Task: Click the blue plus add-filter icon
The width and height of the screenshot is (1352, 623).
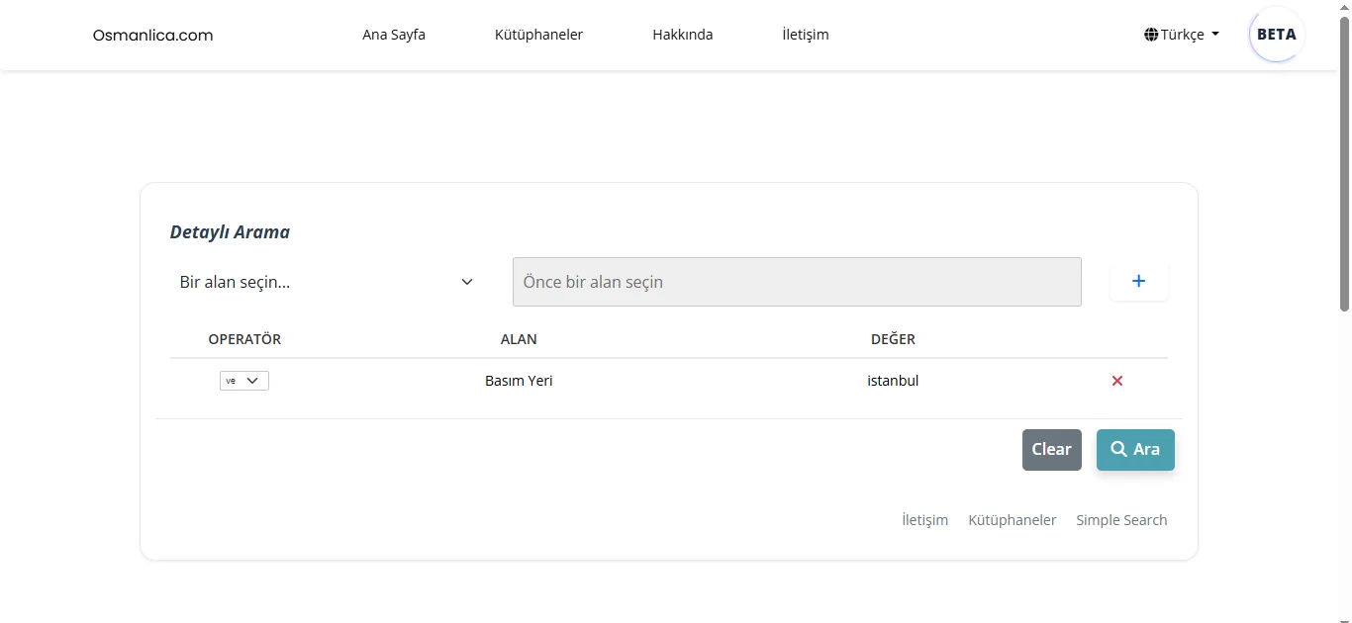Action: pyautogui.click(x=1138, y=282)
